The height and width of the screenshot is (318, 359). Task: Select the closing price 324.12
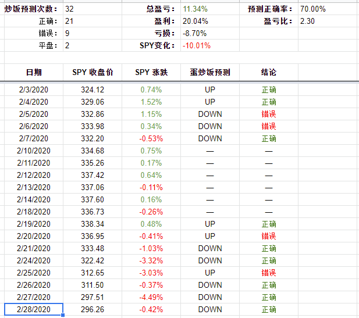click(x=93, y=90)
